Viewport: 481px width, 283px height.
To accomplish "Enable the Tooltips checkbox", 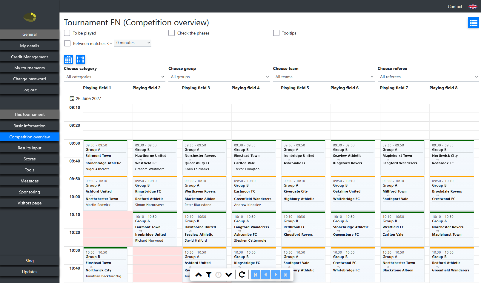I will tap(276, 33).
